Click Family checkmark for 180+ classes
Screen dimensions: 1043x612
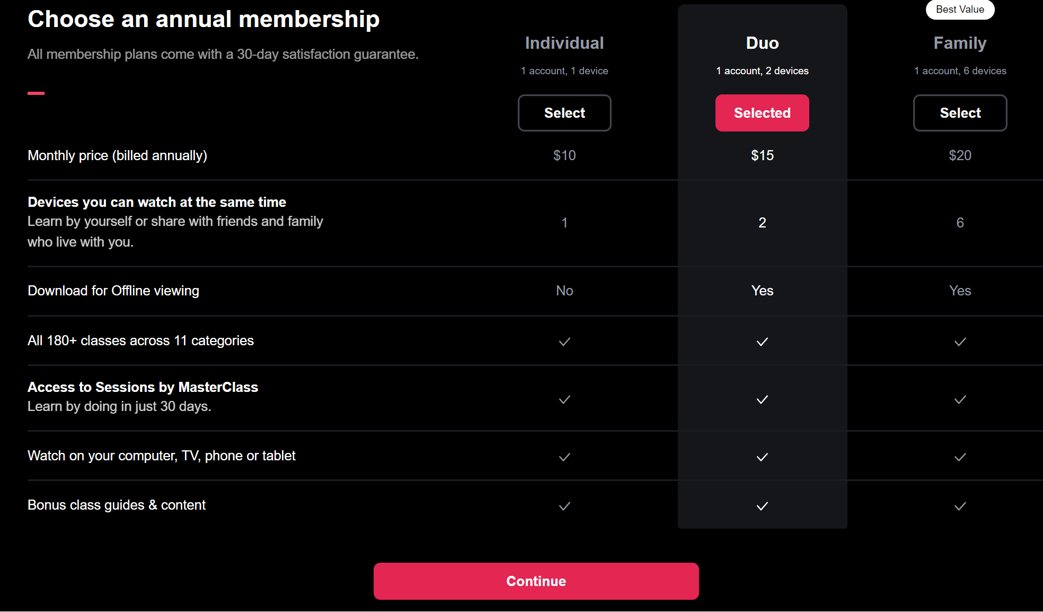pyautogui.click(x=960, y=342)
